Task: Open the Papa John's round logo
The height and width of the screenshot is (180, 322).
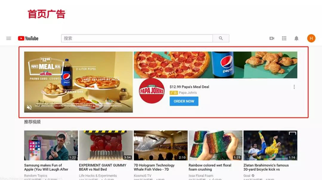Action: [152, 91]
